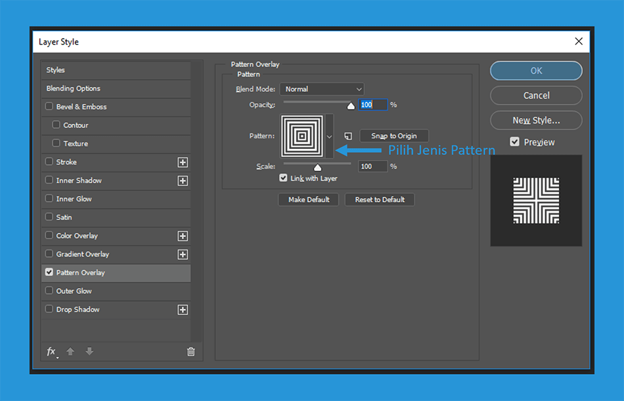This screenshot has height=401, width=624.
Task: Add another Gradient Overlay with the plus icon
Action: point(183,255)
